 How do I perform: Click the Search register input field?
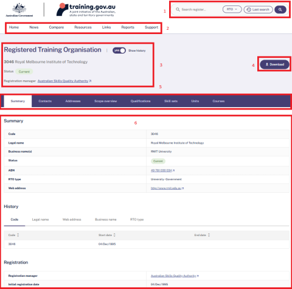(x=199, y=10)
